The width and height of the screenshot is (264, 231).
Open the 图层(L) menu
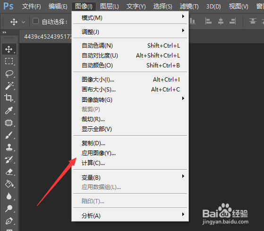[x=110, y=7]
